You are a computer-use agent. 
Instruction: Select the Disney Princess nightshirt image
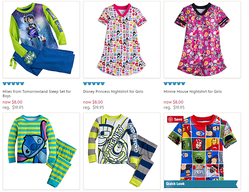[x=122, y=40]
